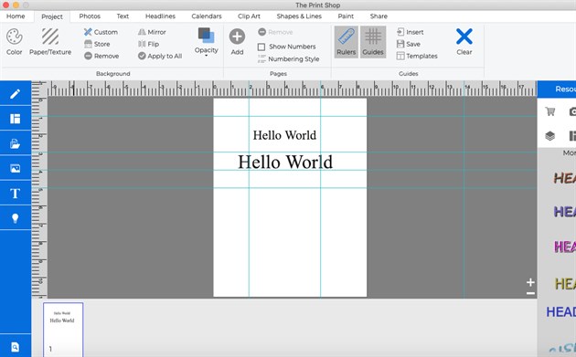
Task: Click the horizontal ruler
Action: coord(292,89)
